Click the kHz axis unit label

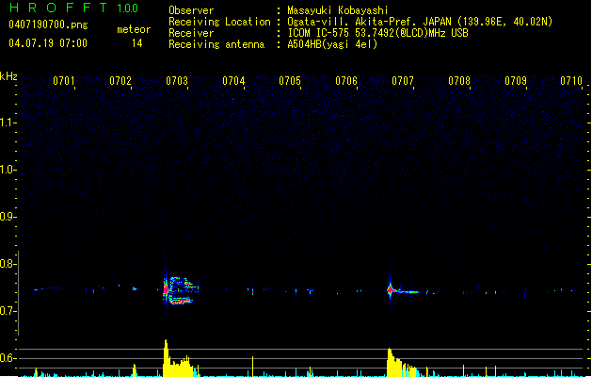[8, 76]
